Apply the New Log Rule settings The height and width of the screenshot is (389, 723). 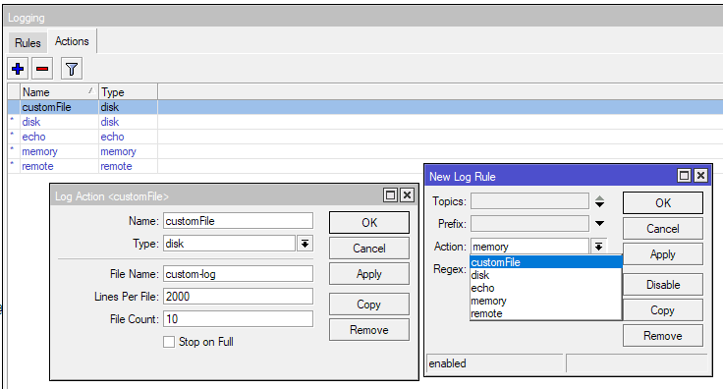pyautogui.click(x=663, y=254)
